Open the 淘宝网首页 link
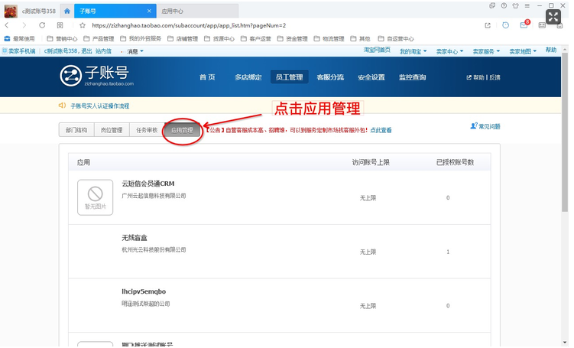Viewport: 574px width, 348px height. coord(377,50)
